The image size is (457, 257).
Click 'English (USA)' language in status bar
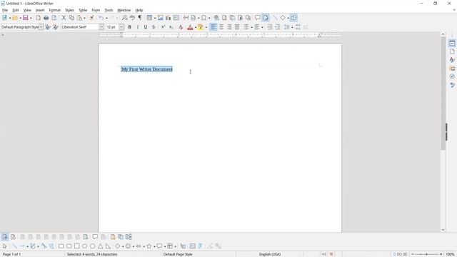(270, 254)
